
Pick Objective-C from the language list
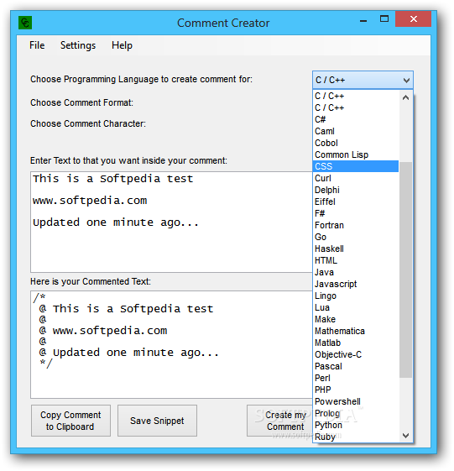pos(356,354)
